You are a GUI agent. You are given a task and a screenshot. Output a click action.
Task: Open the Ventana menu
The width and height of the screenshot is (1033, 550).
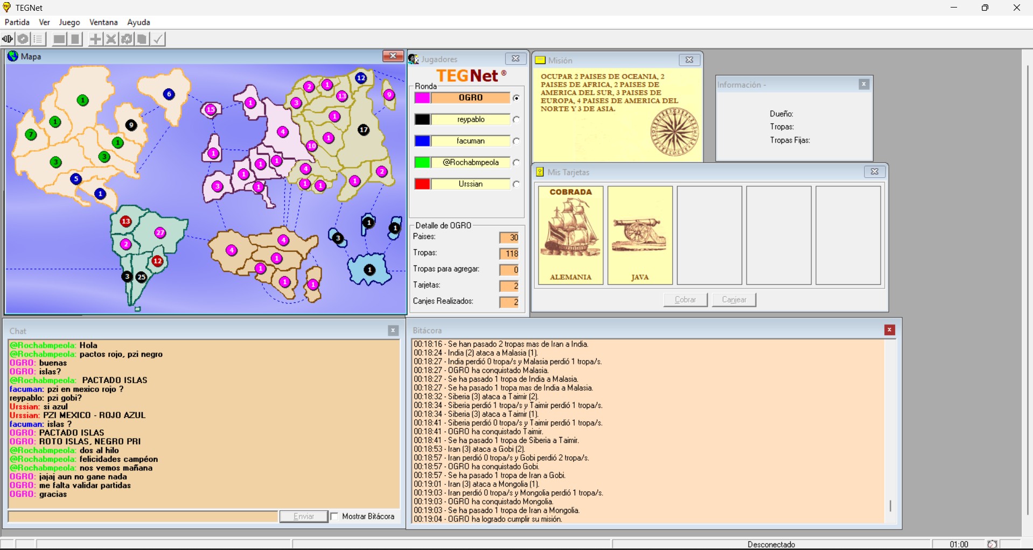tap(103, 22)
